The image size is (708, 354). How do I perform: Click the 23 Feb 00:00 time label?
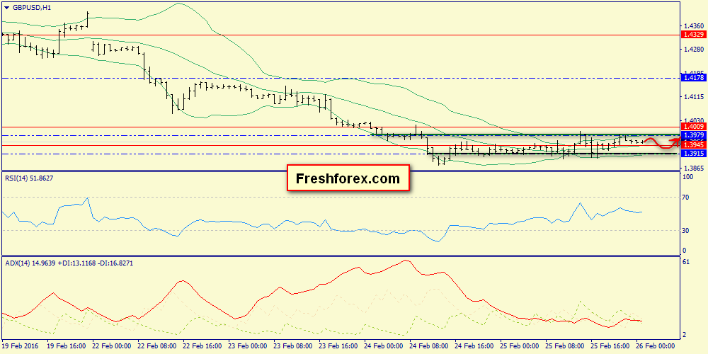pyautogui.click(x=247, y=346)
